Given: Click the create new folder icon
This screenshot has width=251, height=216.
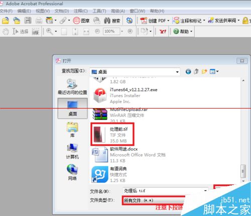Looking at the screenshot, I should [204, 71].
